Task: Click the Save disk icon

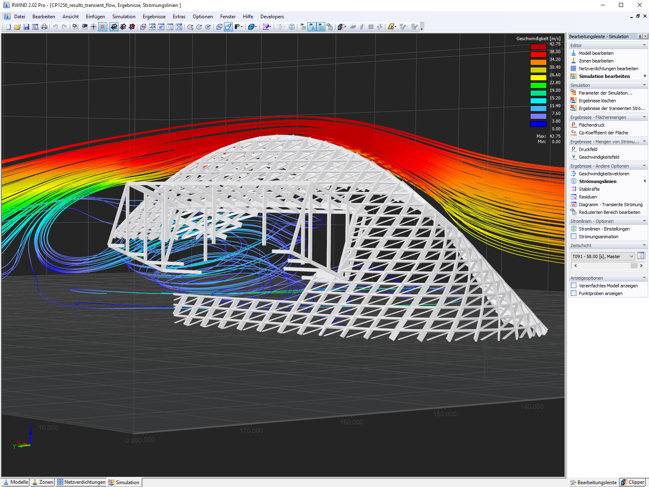Action: point(26,27)
